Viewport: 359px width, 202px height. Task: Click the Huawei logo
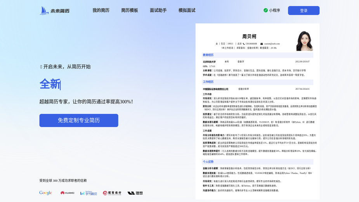point(67,193)
